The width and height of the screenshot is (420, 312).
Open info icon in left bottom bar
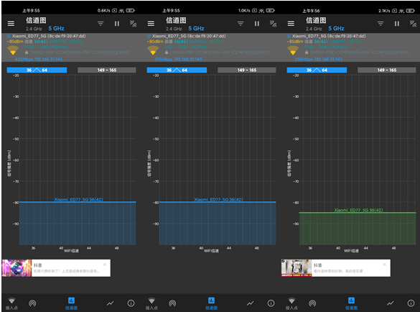pyautogui.click(x=131, y=303)
